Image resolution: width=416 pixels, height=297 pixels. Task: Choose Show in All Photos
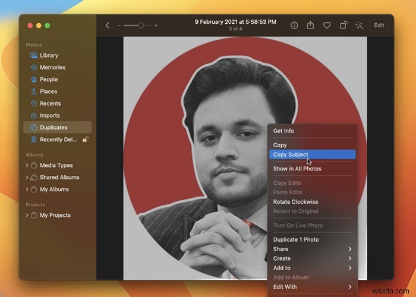pyautogui.click(x=313, y=169)
